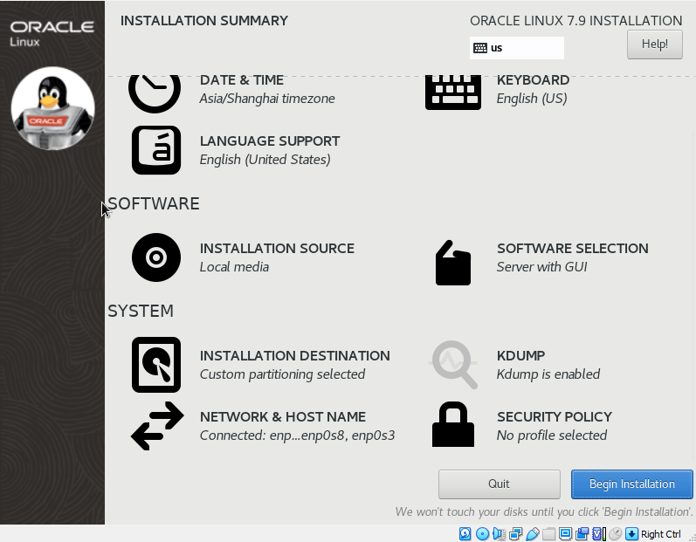Click the Security Policy lock icon
This screenshot has height=542, width=696.
tap(452, 425)
